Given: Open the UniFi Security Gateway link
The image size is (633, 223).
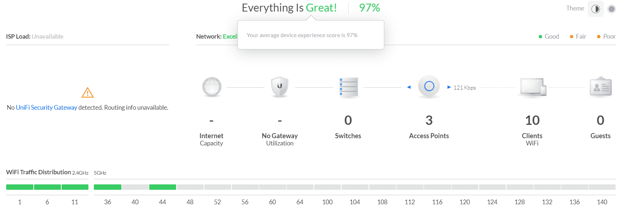Looking at the screenshot, I should (46, 108).
